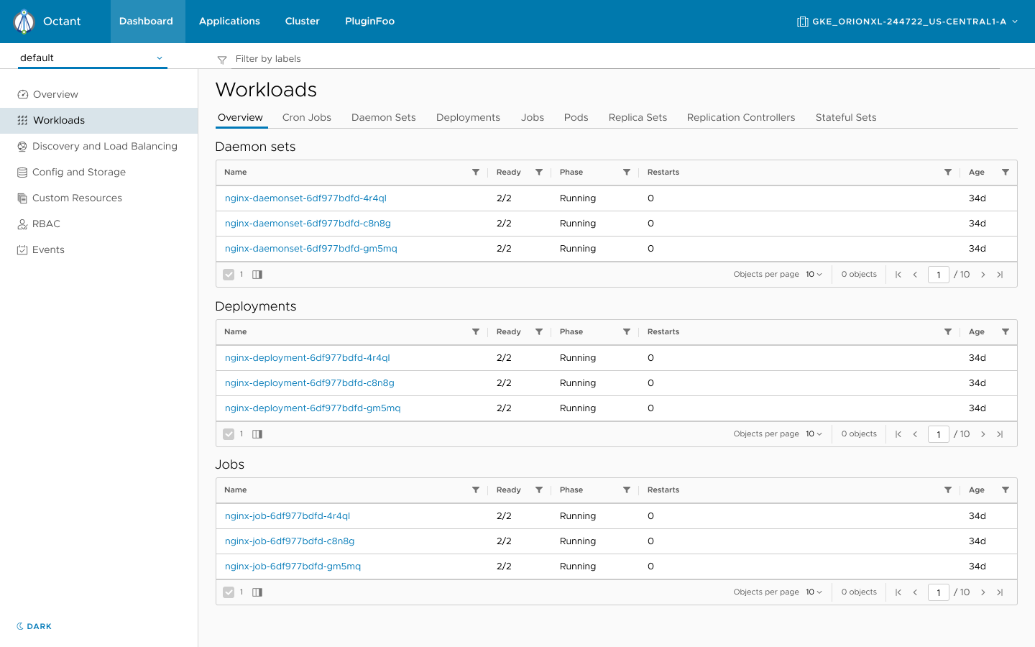Viewport: 1035px width, 647px height.
Task: Toggle DARK mode
Action: pyautogui.click(x=33, y=626)
